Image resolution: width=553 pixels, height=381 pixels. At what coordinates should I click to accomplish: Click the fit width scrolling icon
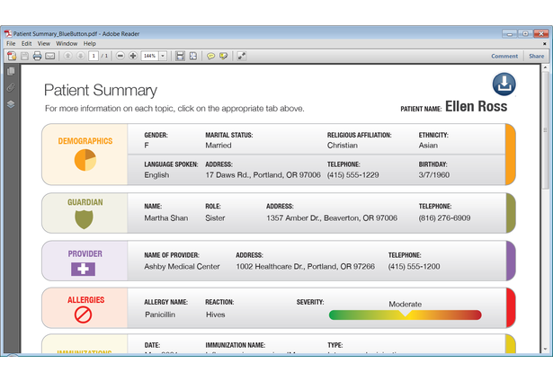[x=180, y=56]
